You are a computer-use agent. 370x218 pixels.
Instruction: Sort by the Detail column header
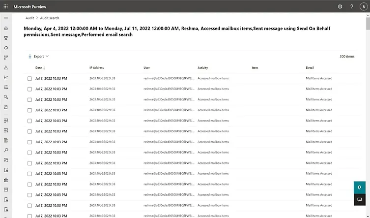click(x=310, y=67)
